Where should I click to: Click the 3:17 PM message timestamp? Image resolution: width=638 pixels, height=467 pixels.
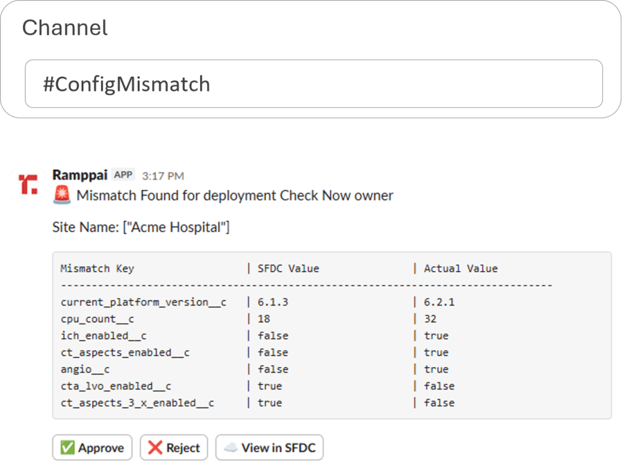tap(163, 176)
